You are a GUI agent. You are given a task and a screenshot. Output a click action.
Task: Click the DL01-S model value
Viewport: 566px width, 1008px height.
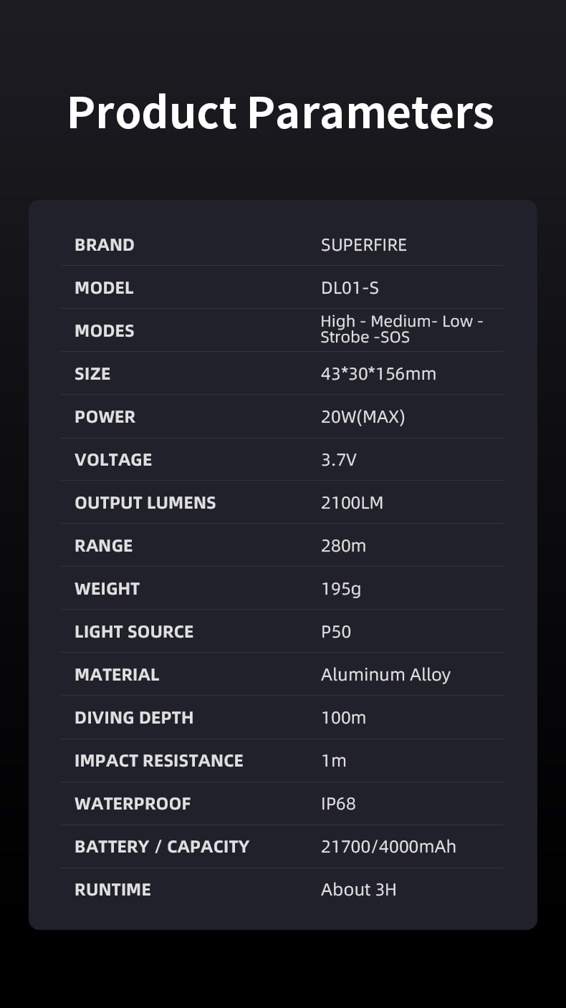(x=350, y=288)
